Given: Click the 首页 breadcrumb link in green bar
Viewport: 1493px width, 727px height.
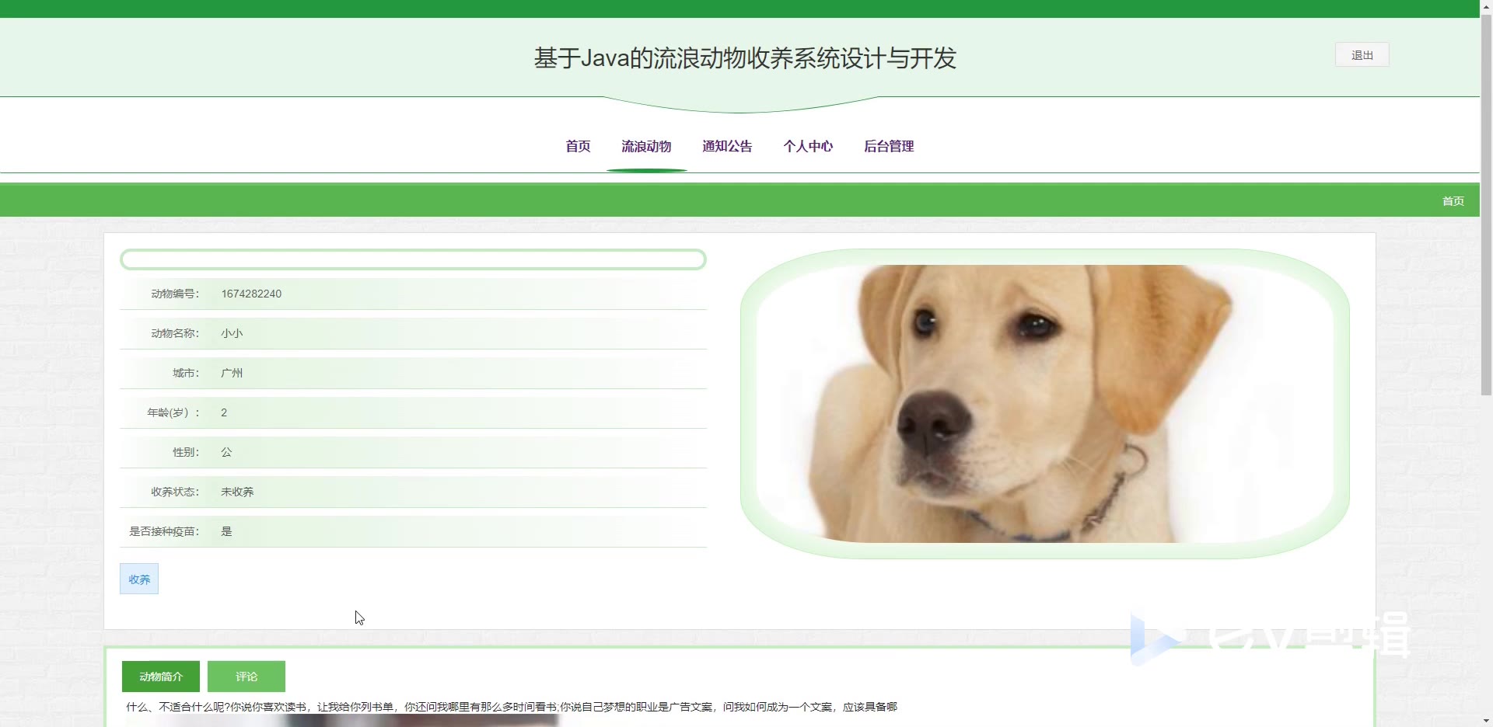Looking at the screenshot, I should pos(1453,201).
